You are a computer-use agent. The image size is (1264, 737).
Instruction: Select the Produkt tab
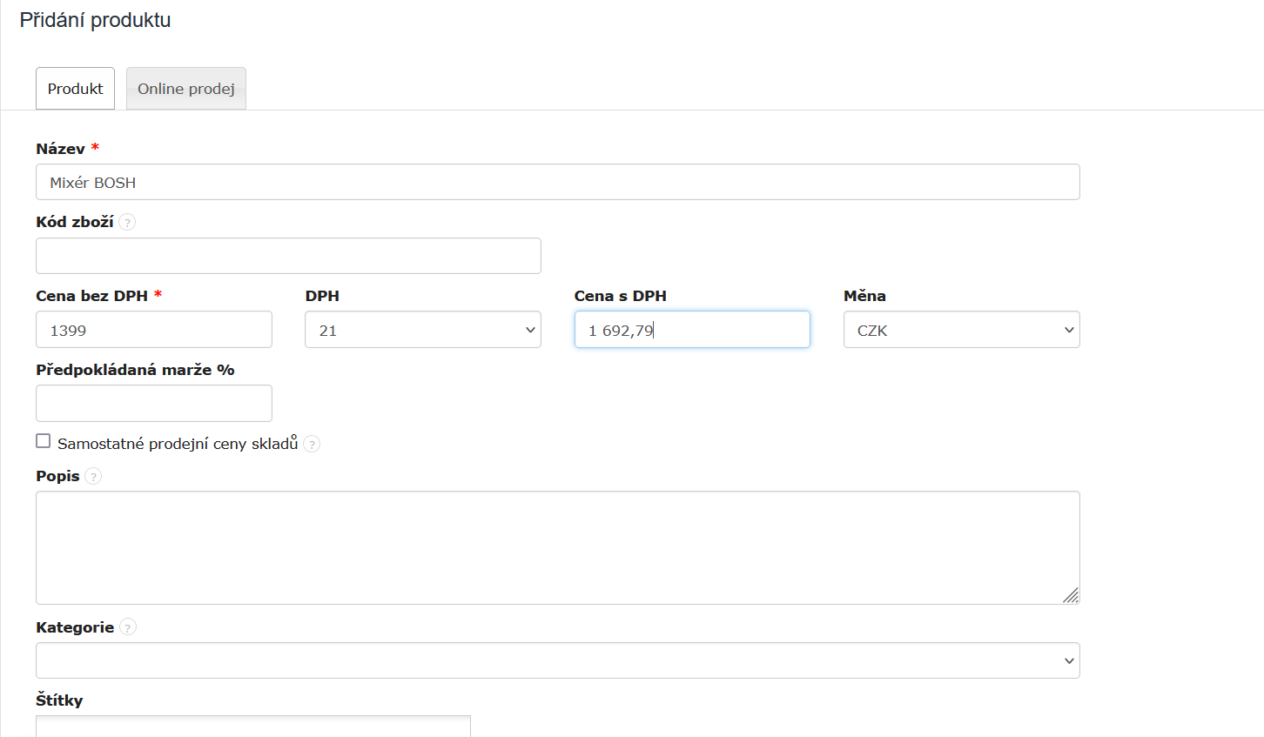76,89
